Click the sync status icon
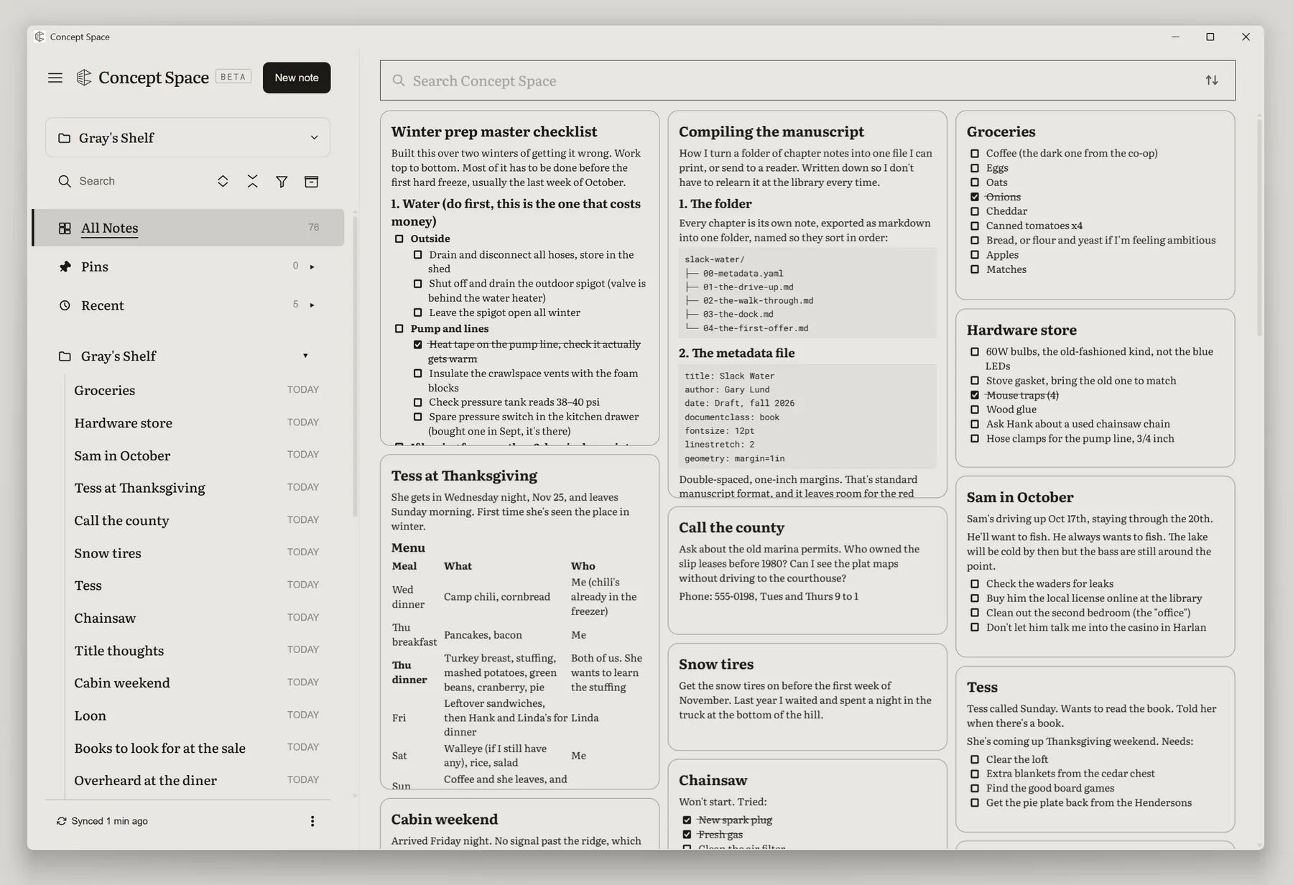The height and width of the screenshot is (885, 1293). pyautogui.click(x=62, y=821)
